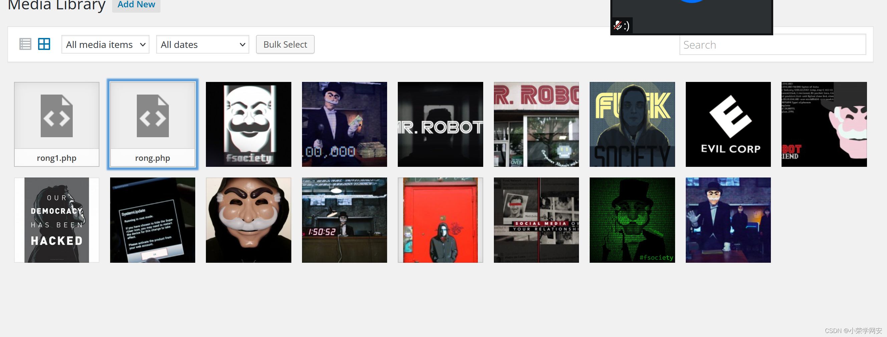Select the rong1.php file
This screenshot has height=337, width=887.
pos(57,124)
